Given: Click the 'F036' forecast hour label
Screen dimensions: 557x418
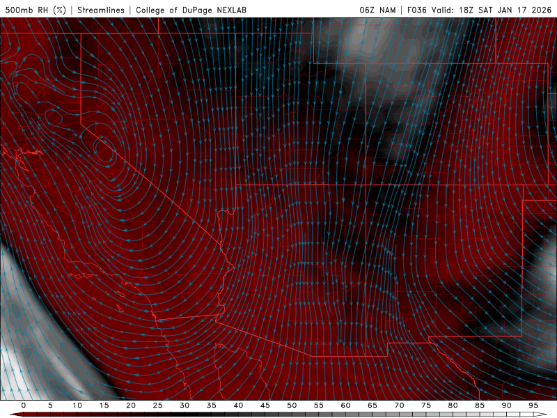Looking at the screenshot, I should pos(416,10).
